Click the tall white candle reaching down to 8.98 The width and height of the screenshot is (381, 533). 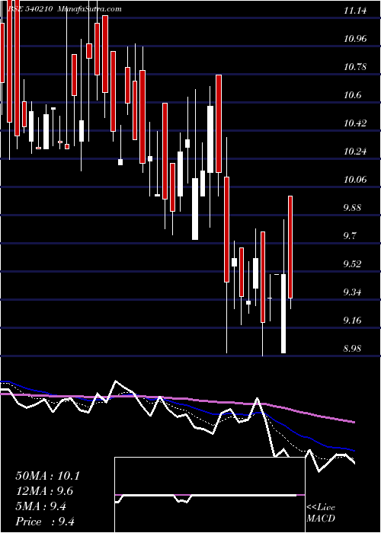[x=283, y=314]
